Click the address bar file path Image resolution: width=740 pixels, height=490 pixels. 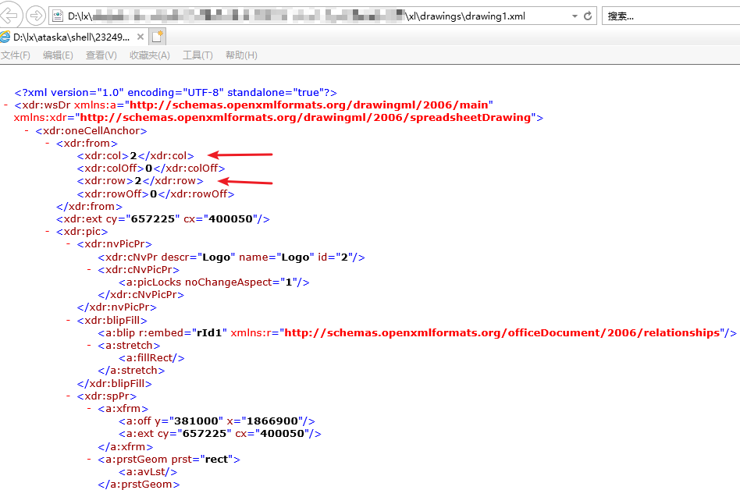(297, 16)
